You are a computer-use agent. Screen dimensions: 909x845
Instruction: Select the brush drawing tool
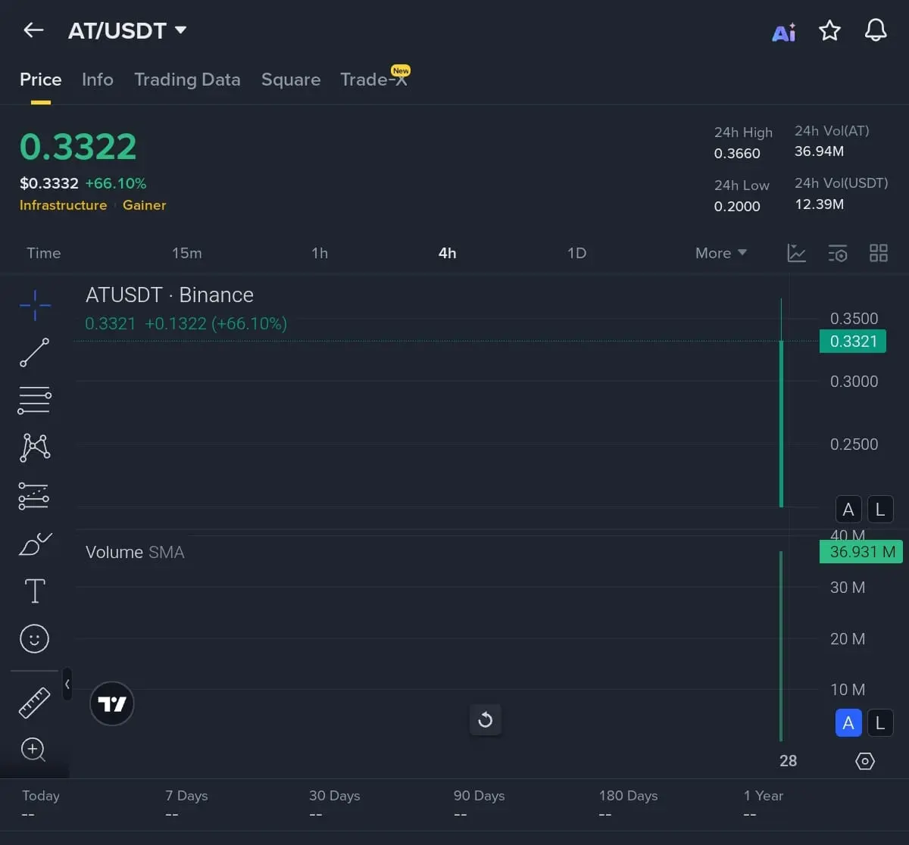(x=34, y=544)
